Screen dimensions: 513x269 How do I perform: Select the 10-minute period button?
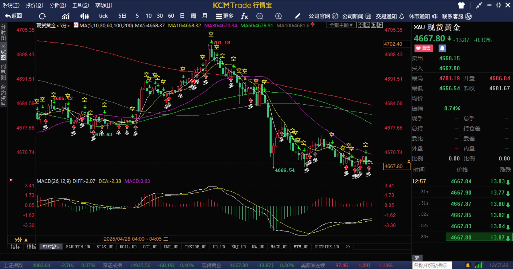(149, 16)
